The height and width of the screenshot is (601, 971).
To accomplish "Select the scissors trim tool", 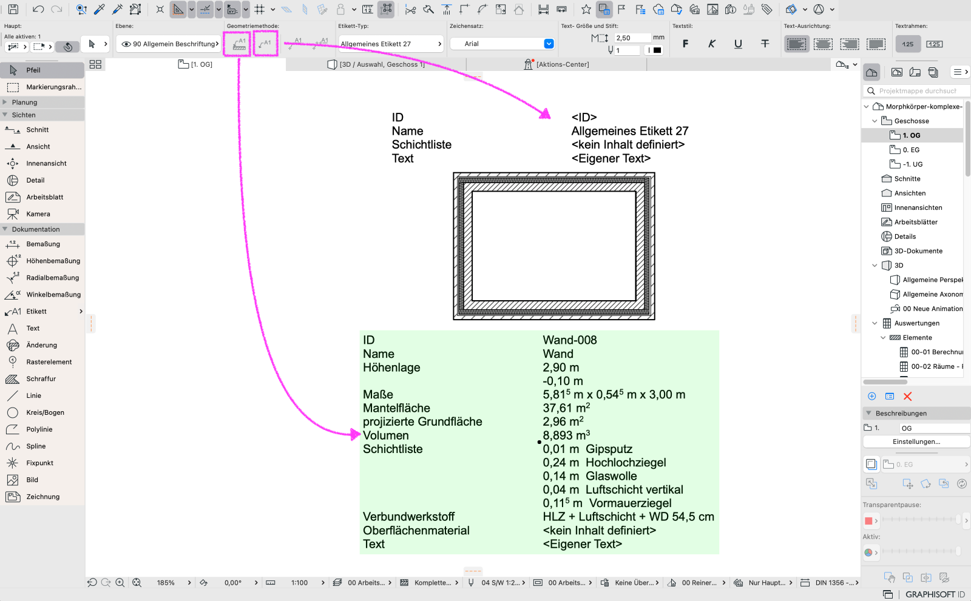I will pos(411,9).
